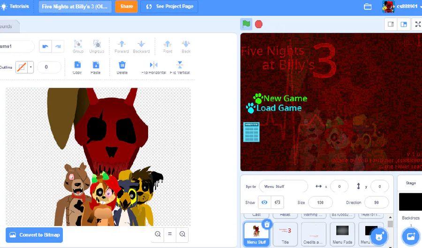The height and width of the screenshot is (248, 422).
Task: Click the user avatar picture
Action: click(x=388, y=7)
